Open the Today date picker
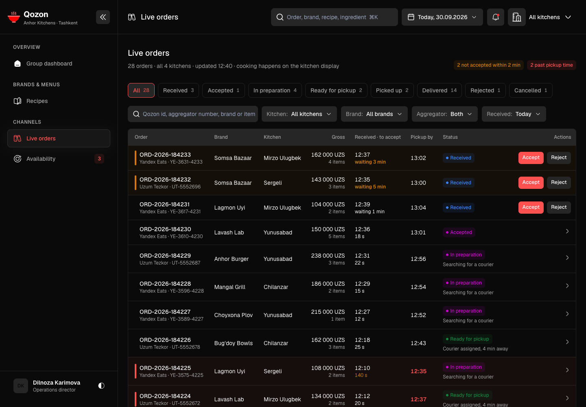 coord(442,17)
